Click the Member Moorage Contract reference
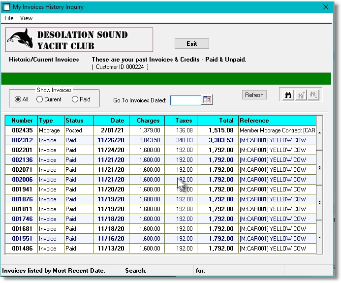This screenshot has width=341, height=283. click(278, 130)
